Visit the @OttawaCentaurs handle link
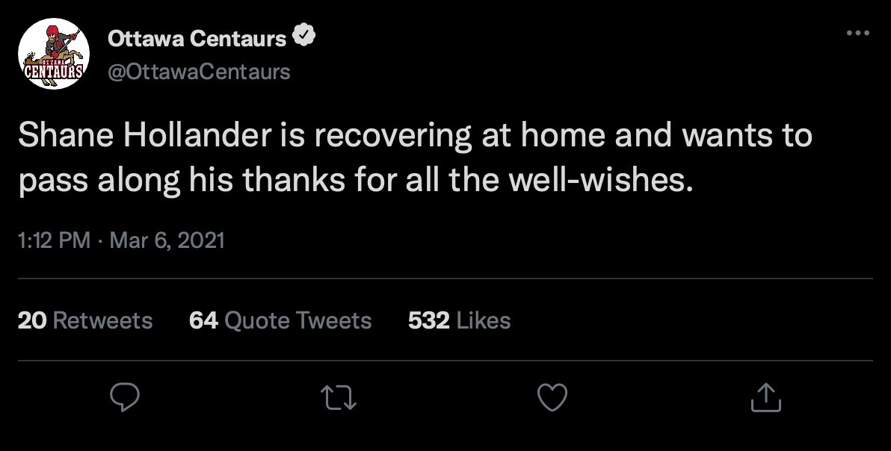The height and width of the screenshot is (451, 891). pyautogui.click(x=200, y=72)
